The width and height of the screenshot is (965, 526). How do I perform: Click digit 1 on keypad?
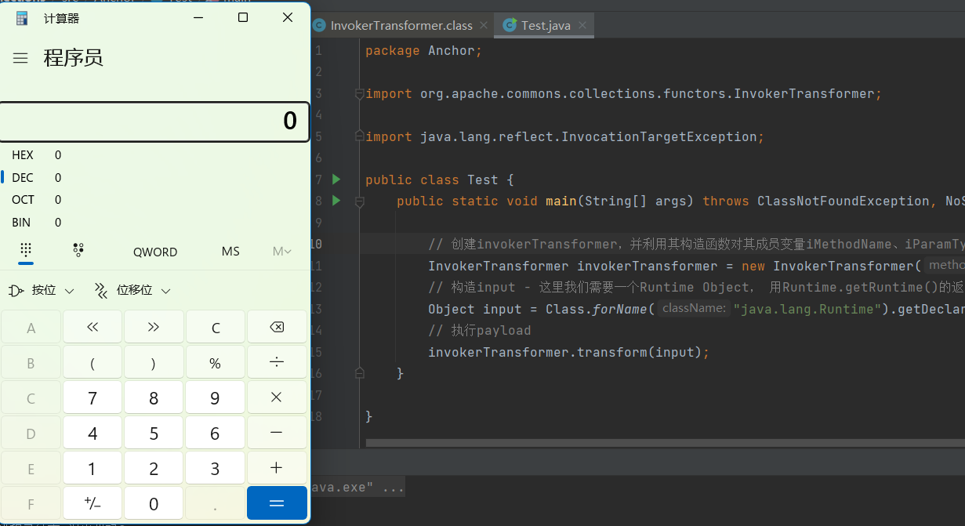click(93, 468)
